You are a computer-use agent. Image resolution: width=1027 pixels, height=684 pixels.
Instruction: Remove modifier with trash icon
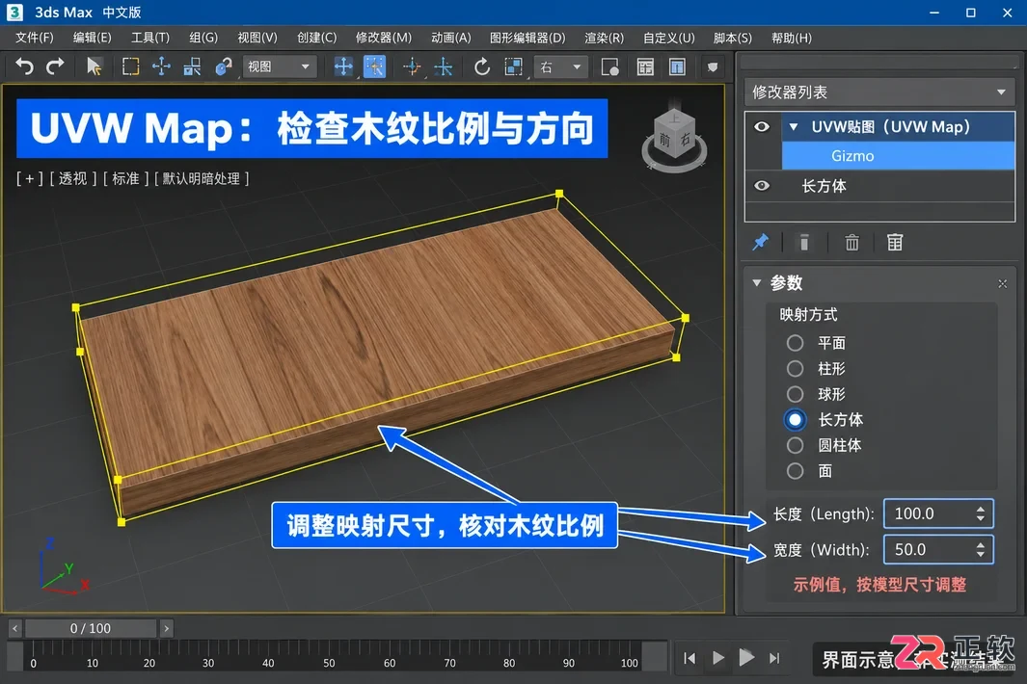pos(851,242)
